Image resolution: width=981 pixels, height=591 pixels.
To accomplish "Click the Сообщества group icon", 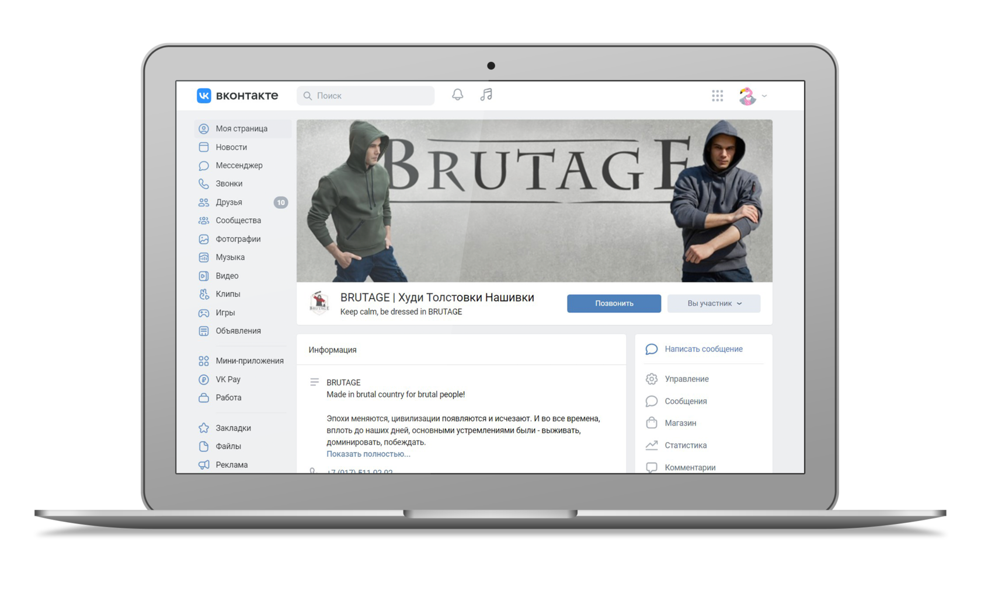I will [204, 221].
